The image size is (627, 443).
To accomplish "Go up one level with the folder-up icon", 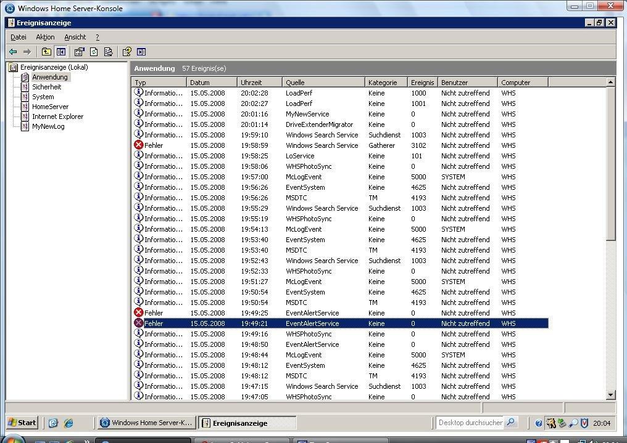I will [46, 52].
